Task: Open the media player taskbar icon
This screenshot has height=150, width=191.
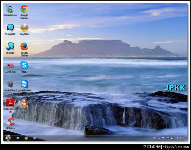Action: click(x=26, y=138)
